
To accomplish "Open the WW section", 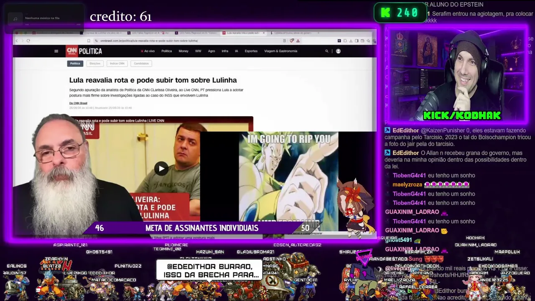I will pos(198,51).
